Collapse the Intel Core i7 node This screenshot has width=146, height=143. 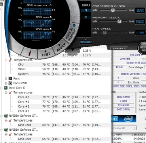1,88
